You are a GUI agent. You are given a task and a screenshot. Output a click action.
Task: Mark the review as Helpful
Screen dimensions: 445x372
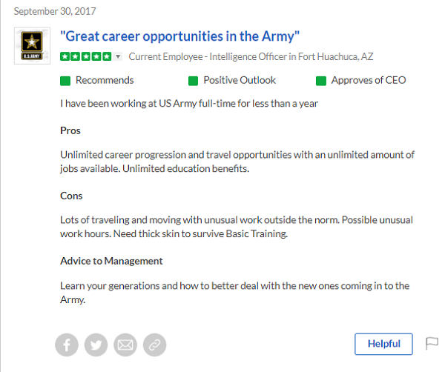[x=383, y=344]
